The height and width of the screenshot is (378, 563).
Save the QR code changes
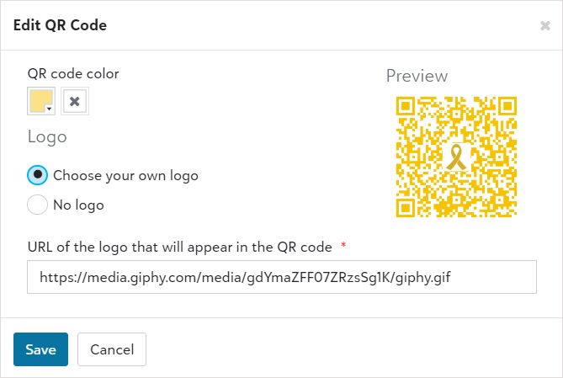[x=41, y=349]
